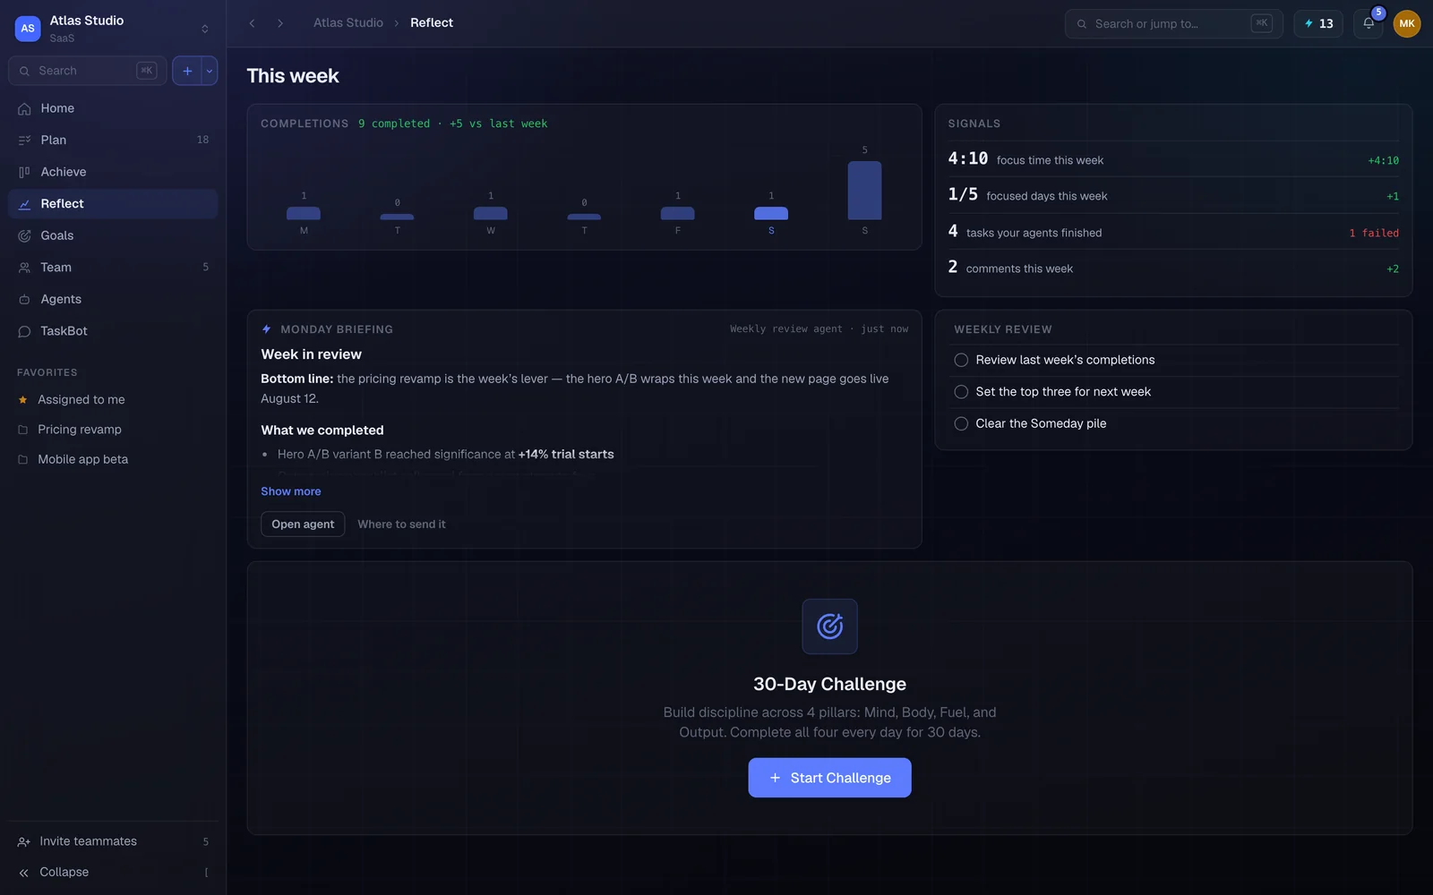Click the sidebar Search field
Image resolution: width=1433 pixels, height=895 pixels.
[x=88, y=71]
